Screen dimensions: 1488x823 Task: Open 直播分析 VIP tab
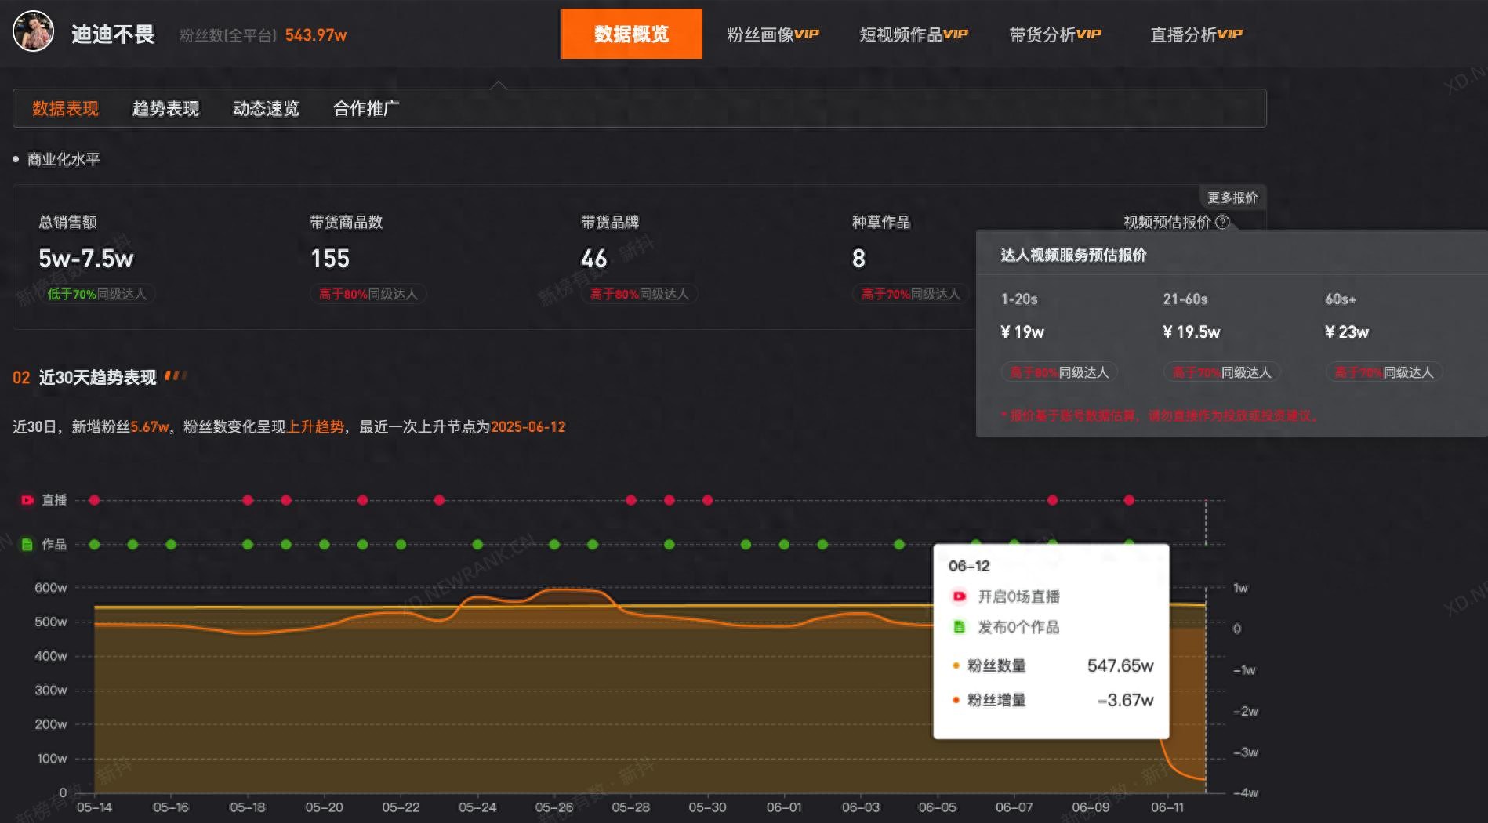tap(1196, 34)
